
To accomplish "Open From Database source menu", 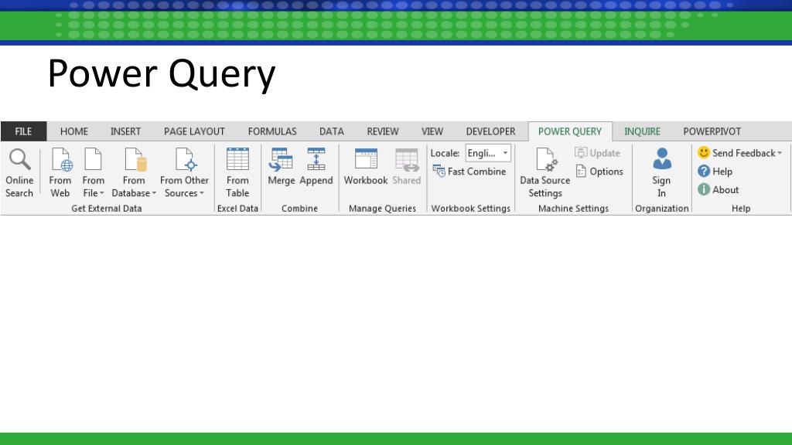I will (134, 172).
